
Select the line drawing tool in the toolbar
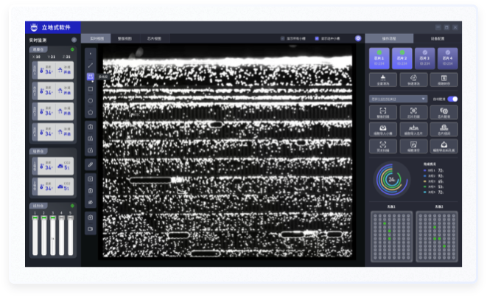pos(91,65)
